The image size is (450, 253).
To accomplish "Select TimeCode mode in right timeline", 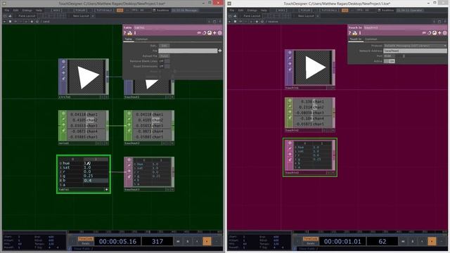I will pos(311,239).
